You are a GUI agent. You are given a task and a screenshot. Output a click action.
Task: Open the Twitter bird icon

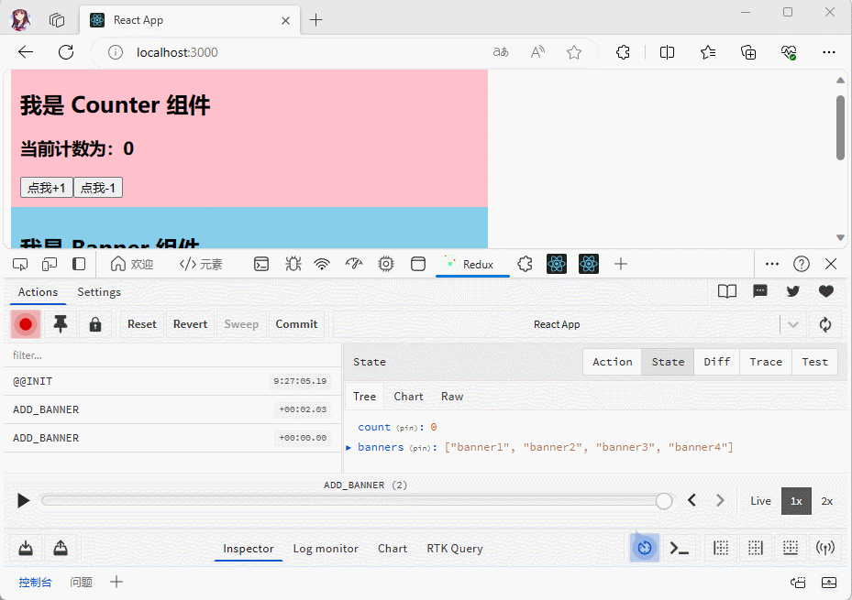[793, 291]
